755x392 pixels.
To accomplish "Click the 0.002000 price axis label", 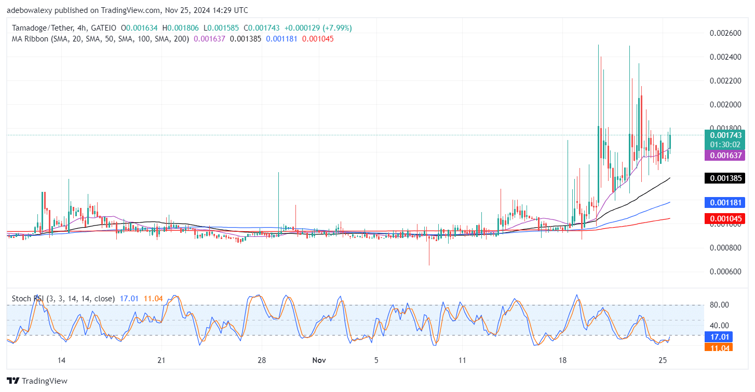I will (726, 105).
